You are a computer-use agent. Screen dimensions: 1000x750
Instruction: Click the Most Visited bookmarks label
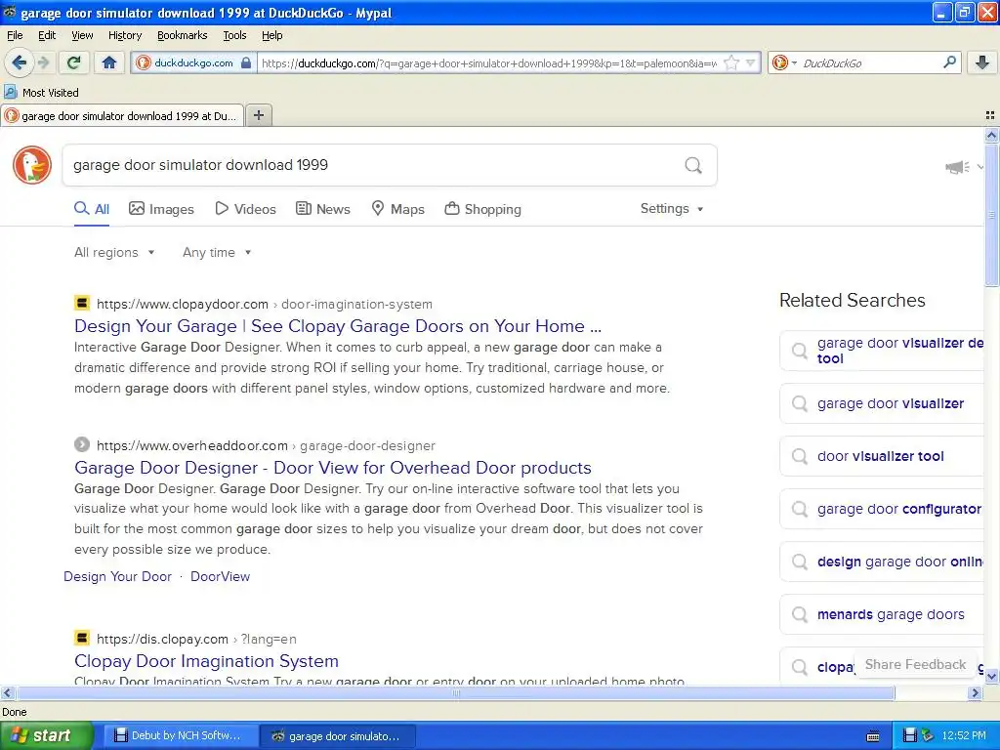tap(51, 93)
